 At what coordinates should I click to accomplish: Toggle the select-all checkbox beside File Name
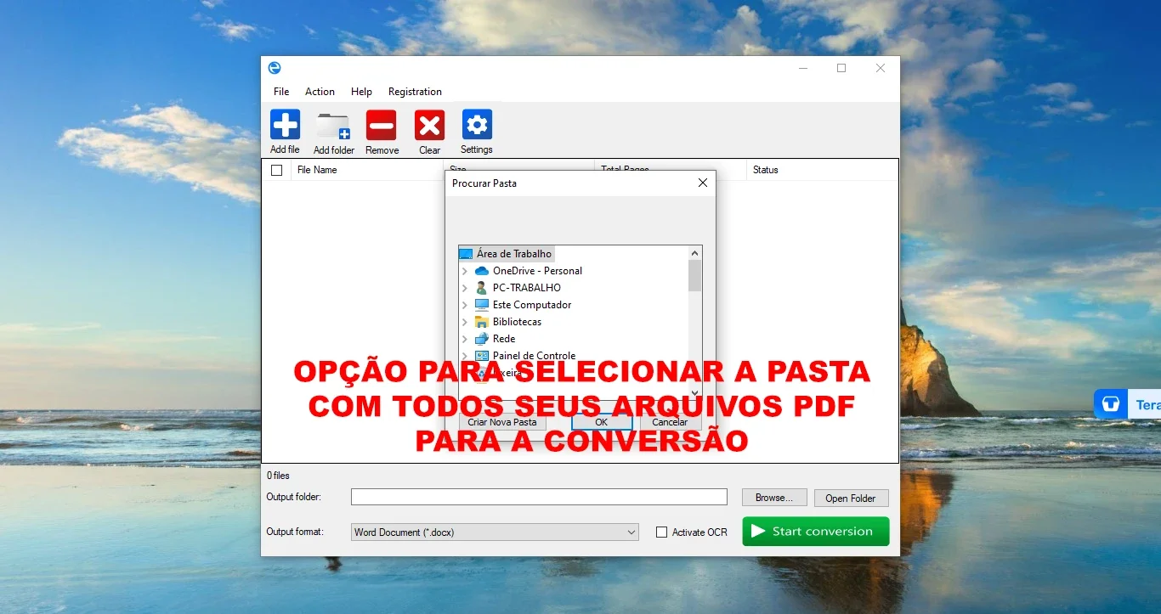[x=276, y=170]
